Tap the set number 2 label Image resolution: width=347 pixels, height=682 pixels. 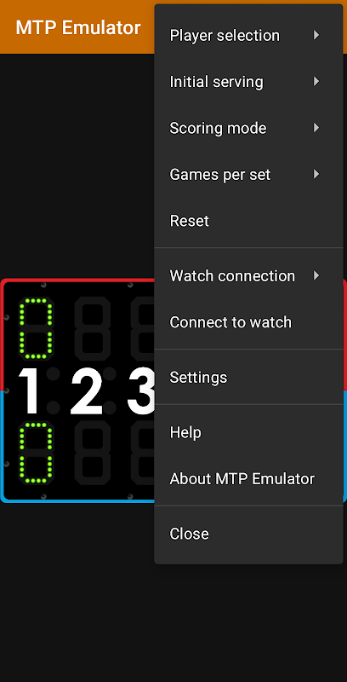[x=86, y=390]
